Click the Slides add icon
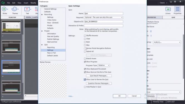The width and height of the screenshot is (185, 104). [4, 9]
